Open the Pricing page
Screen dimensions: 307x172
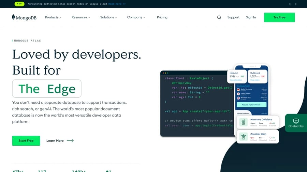click(x=162, y=17)
